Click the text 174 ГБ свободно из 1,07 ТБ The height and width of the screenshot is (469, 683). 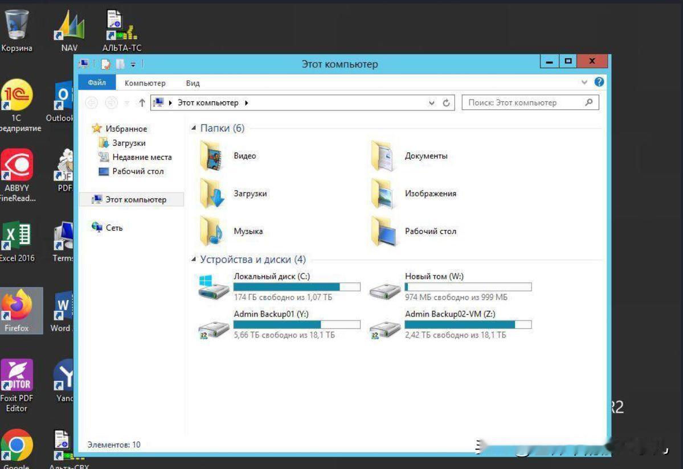[283, 297]
